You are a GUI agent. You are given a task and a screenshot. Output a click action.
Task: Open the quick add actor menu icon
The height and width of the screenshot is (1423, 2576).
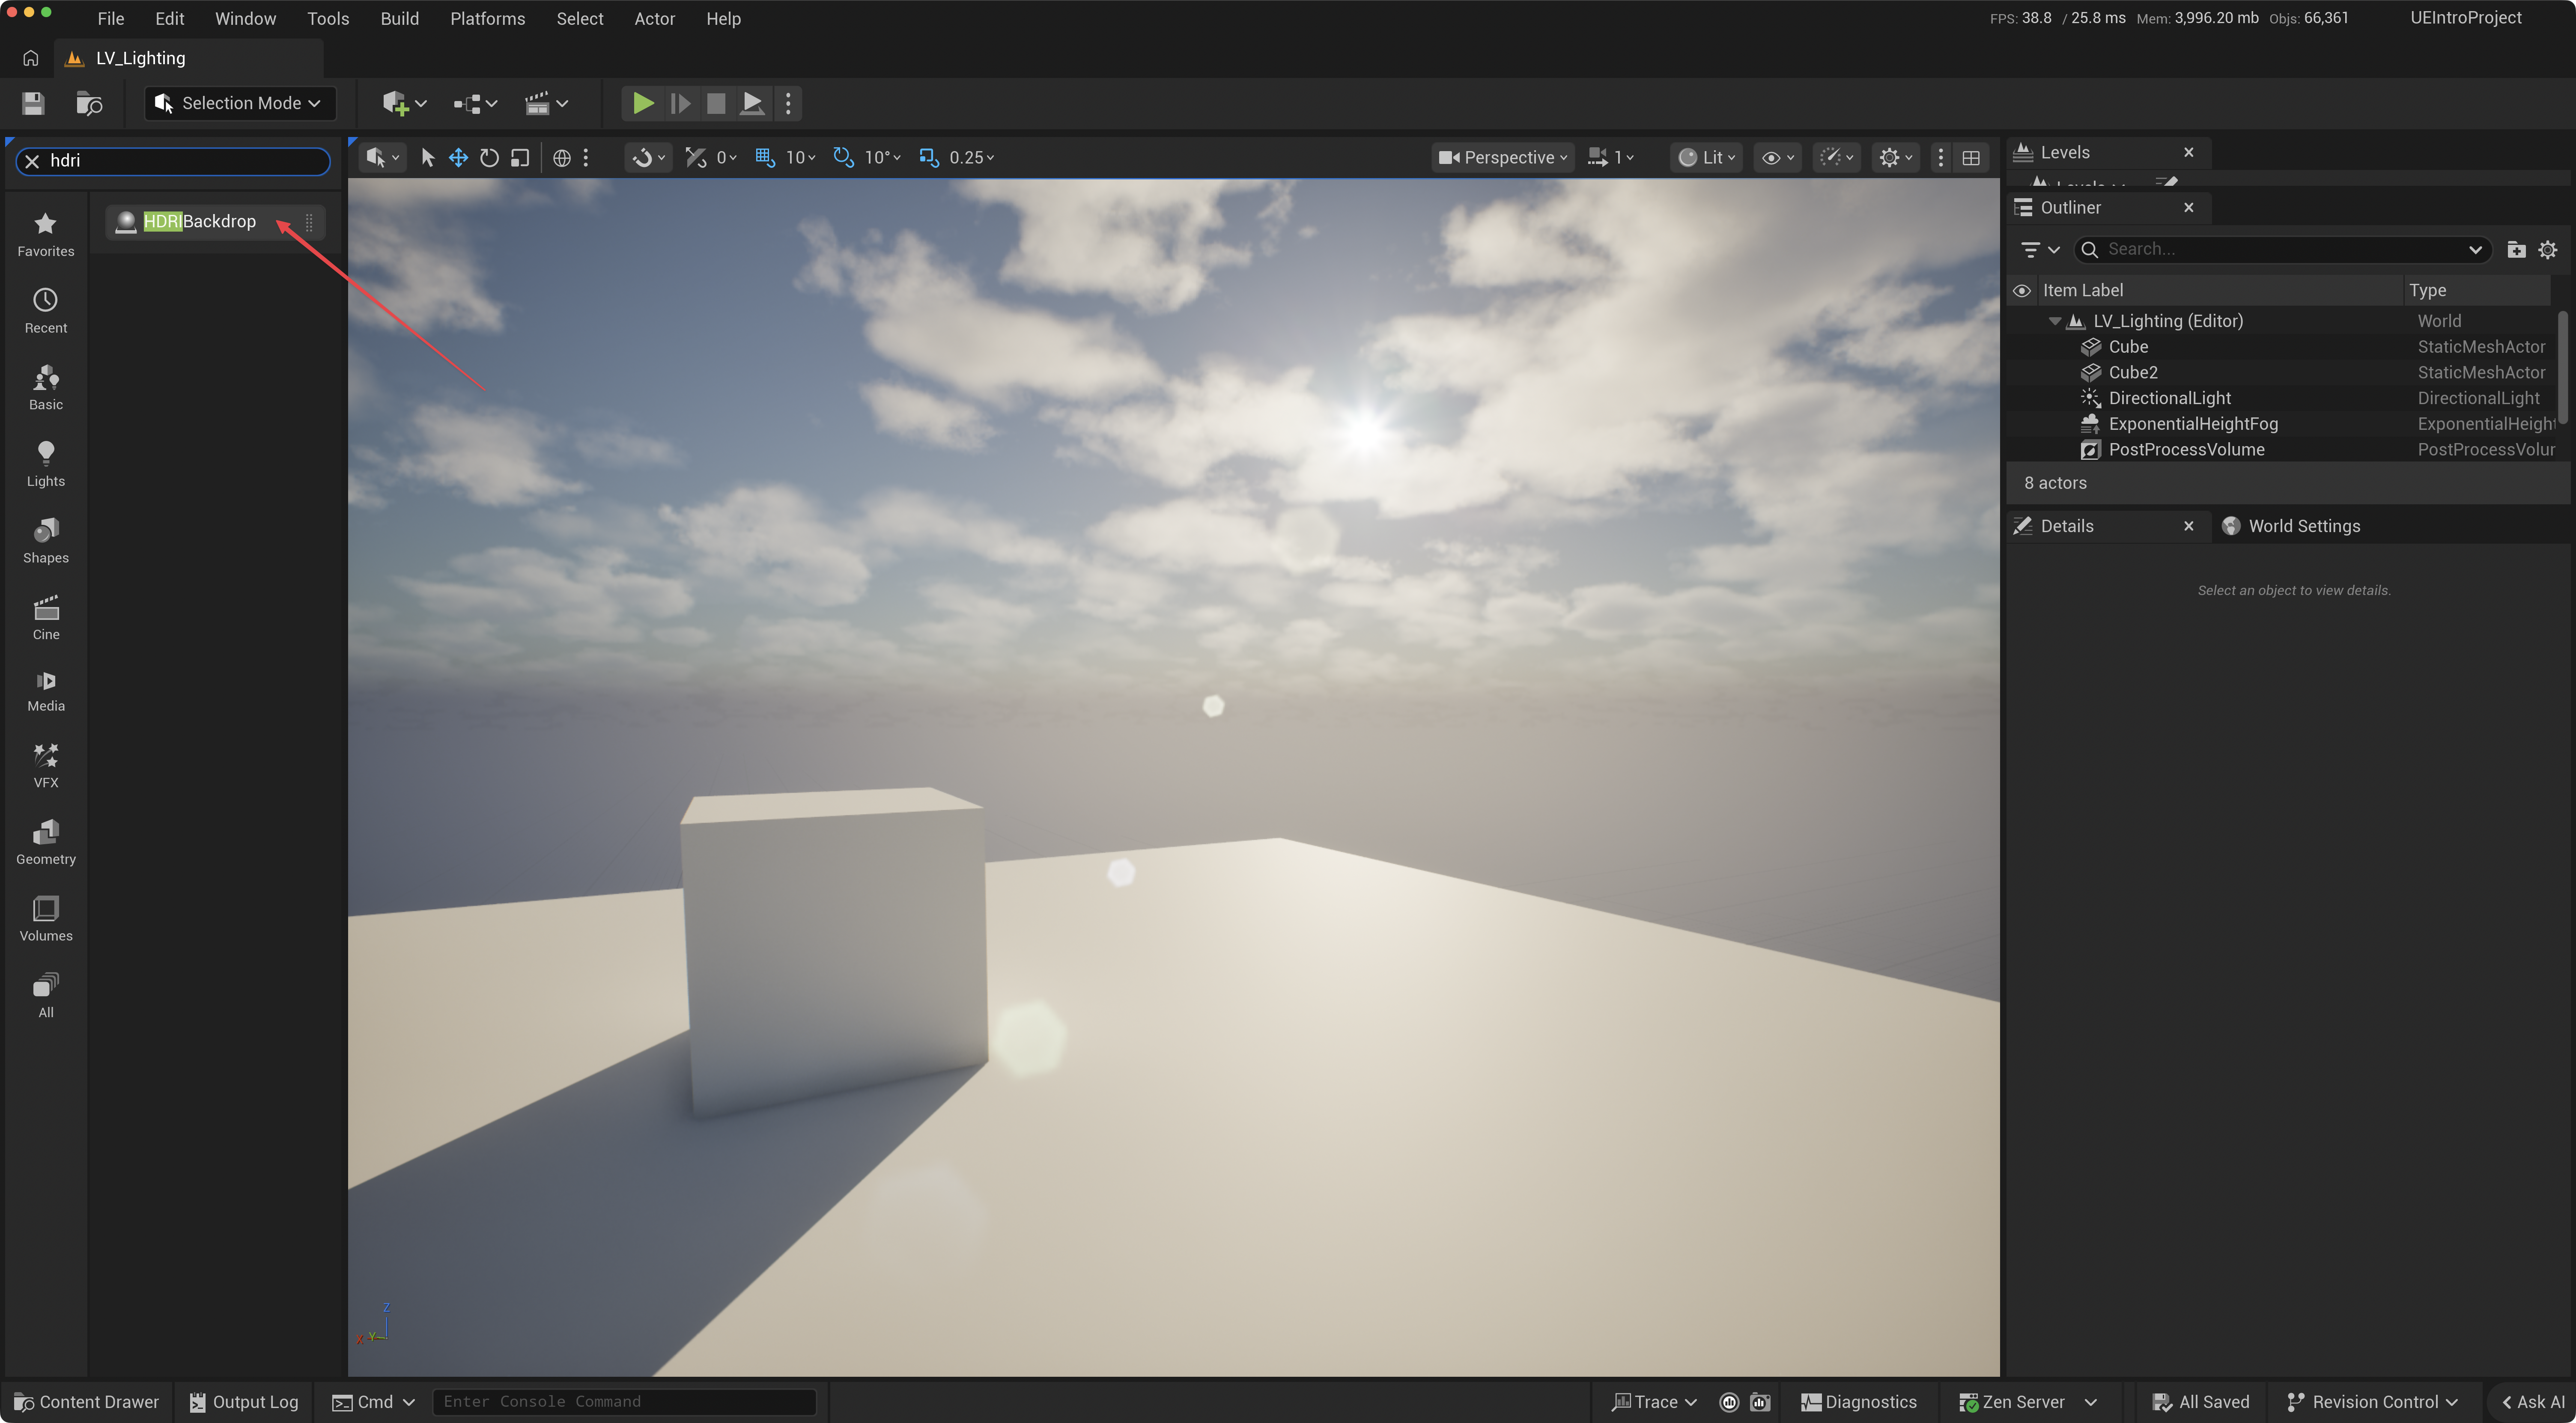(x=405, y=103)
